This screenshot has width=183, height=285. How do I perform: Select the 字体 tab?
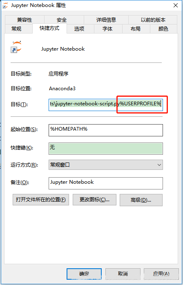(108, 29)
